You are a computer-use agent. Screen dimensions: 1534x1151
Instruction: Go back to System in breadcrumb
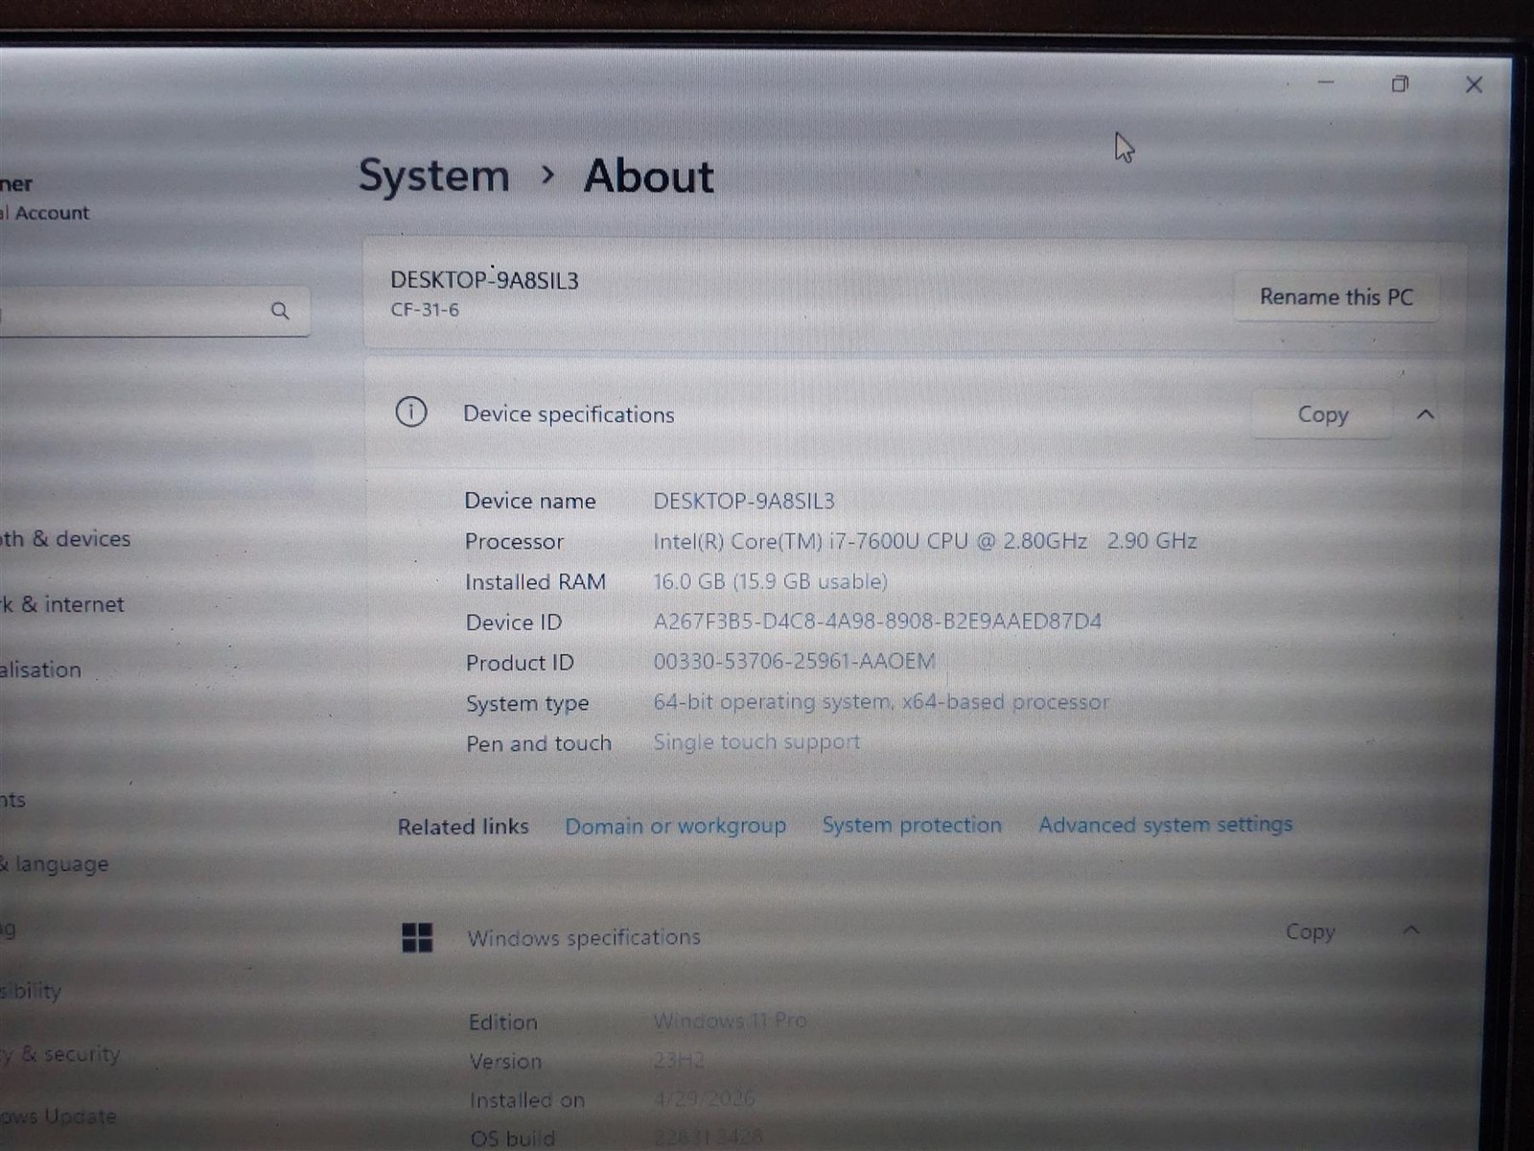(x=434, y=176)
